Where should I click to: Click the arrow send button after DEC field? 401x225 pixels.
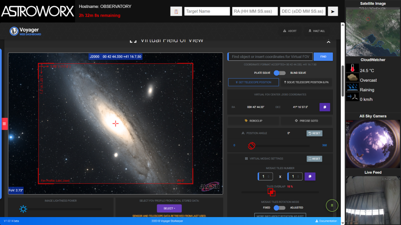332,11
